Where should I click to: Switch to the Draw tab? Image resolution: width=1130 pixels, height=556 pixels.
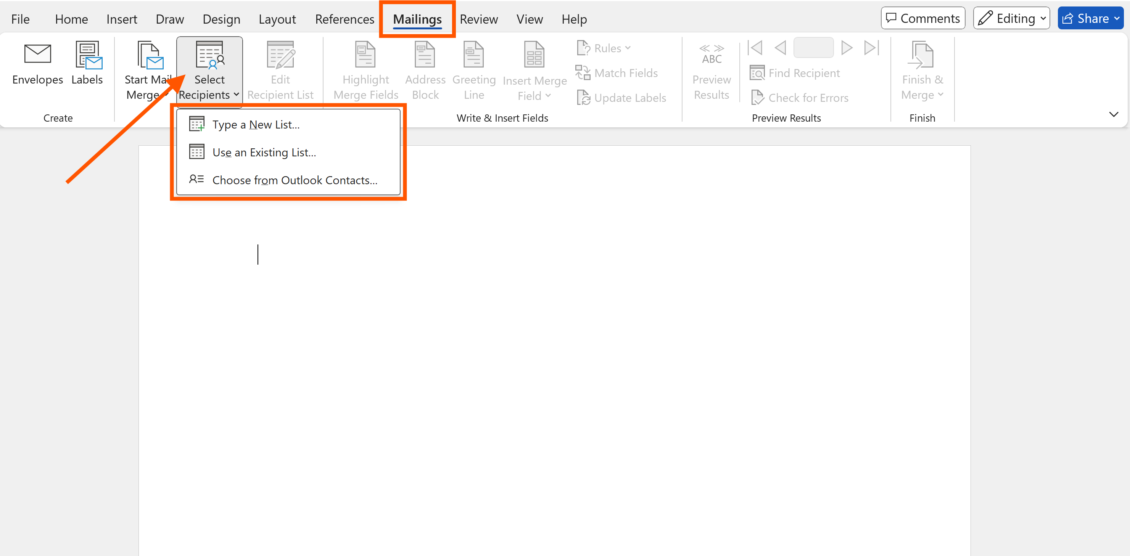(x=170, y=19)
